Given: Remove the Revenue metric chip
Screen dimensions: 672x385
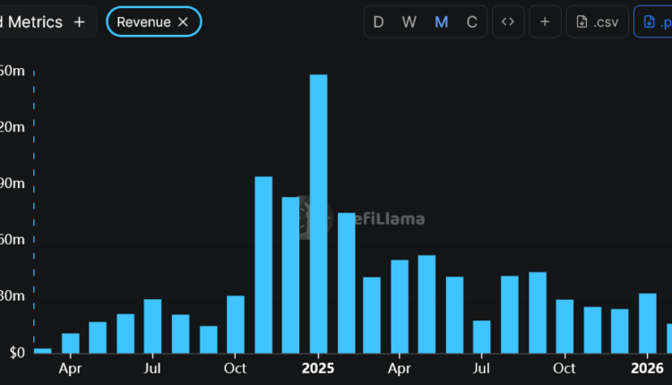Looking at the screenshot, I should pos(183,21).
